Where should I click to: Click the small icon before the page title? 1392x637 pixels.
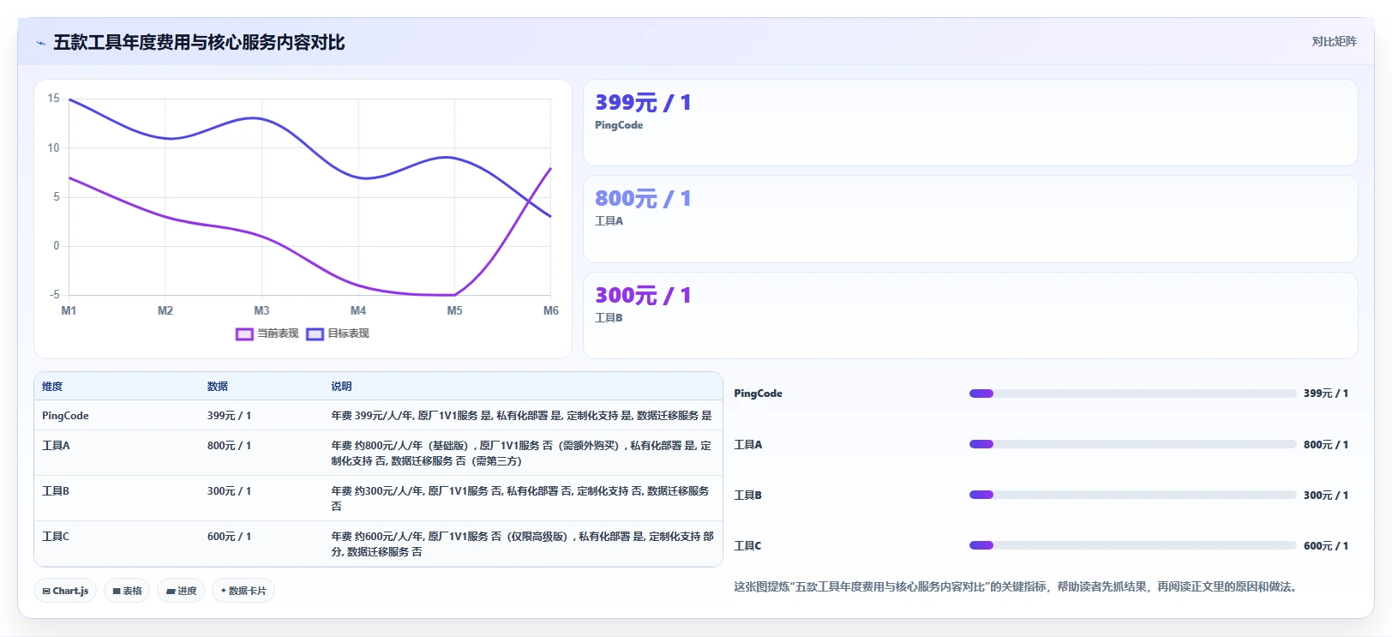tap(40, 43)
